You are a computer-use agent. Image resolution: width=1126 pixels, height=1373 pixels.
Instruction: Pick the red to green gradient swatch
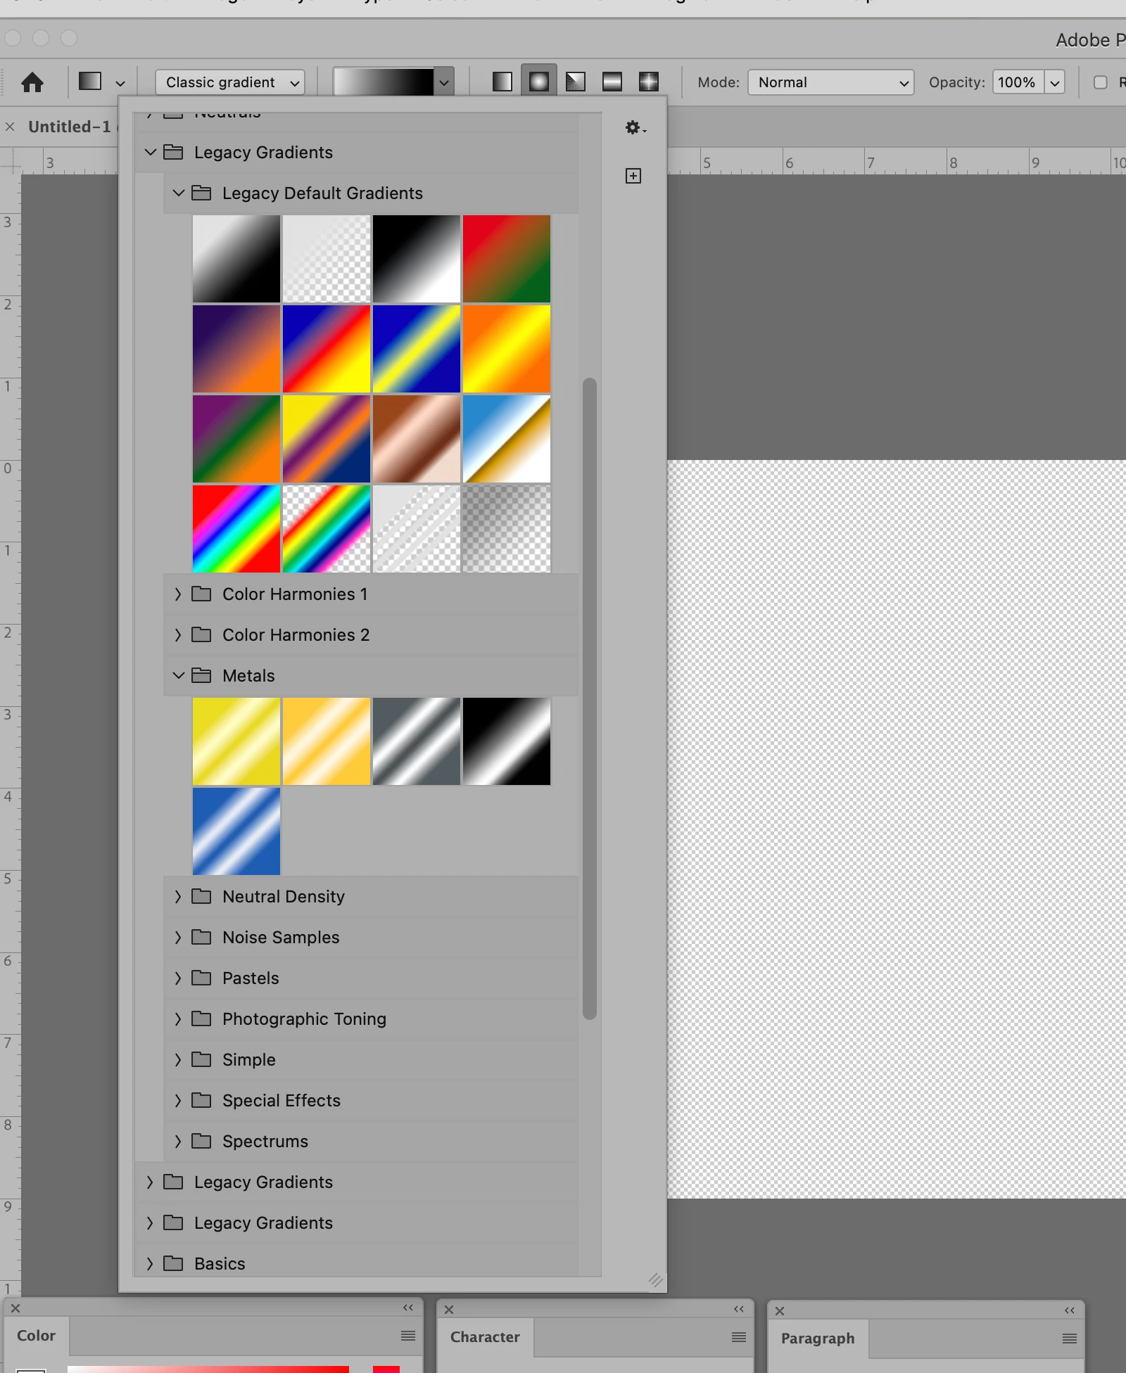point(507,259)
